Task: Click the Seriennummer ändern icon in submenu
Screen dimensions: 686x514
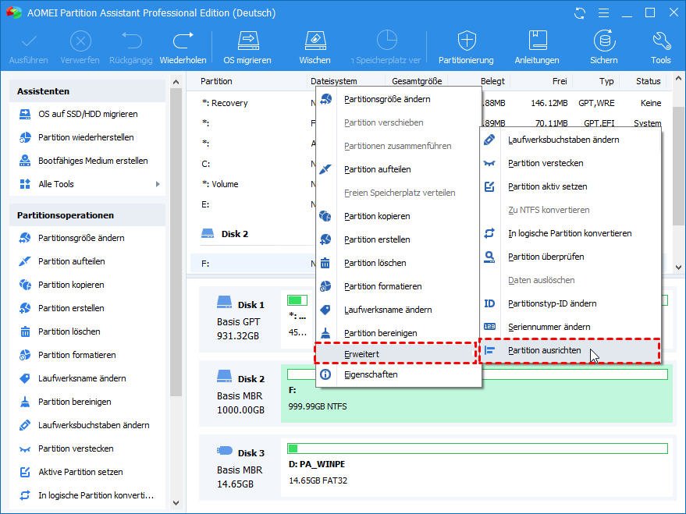Action: (x=489, y=327)
